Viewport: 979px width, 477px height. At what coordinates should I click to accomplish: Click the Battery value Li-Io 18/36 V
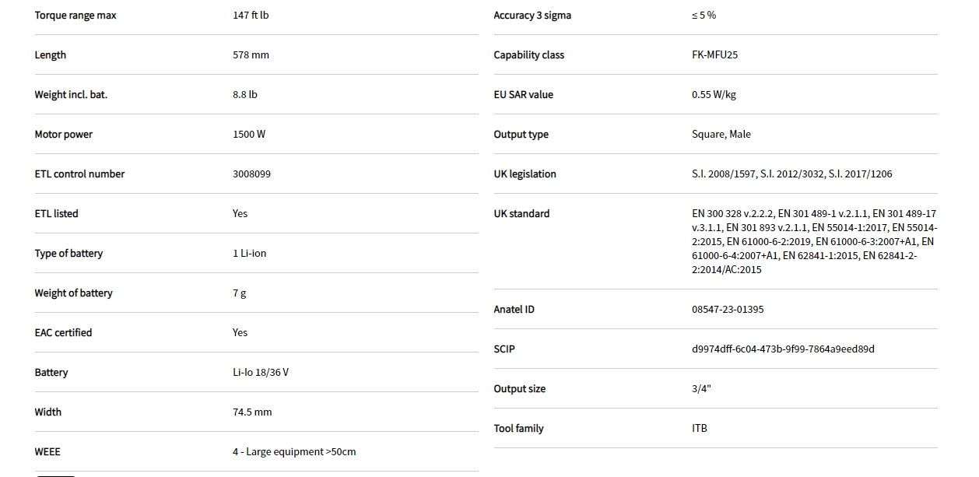coord(261,373)
